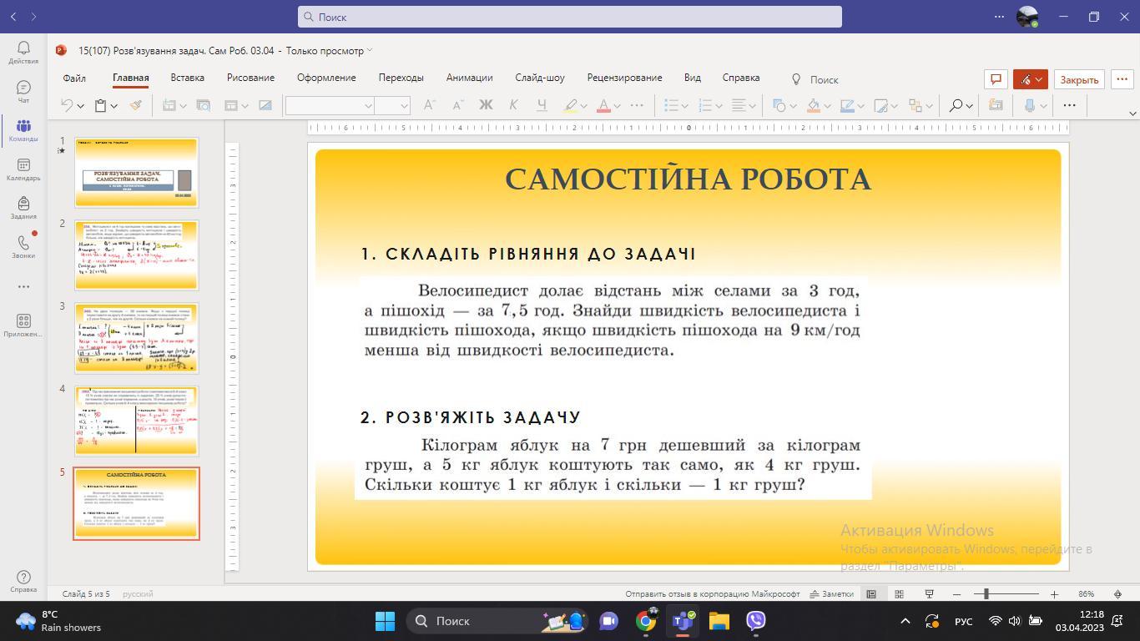
Task: Click the red editing mode button
Action: 1031,79
